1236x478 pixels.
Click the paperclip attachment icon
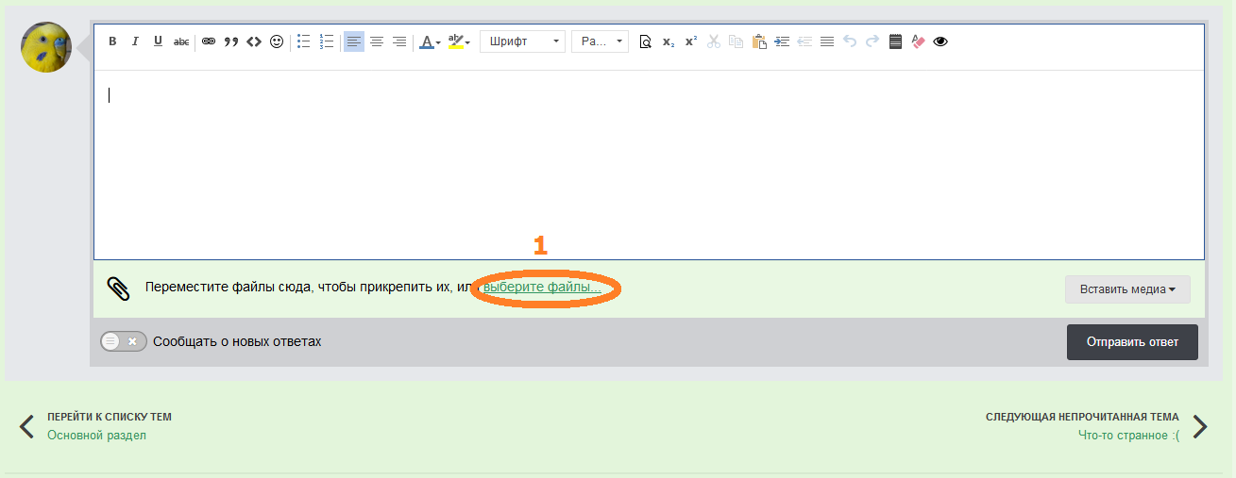(x=118, y=288)
